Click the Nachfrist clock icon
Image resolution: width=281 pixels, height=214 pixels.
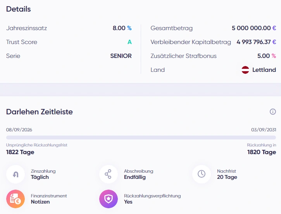[202, 174]
